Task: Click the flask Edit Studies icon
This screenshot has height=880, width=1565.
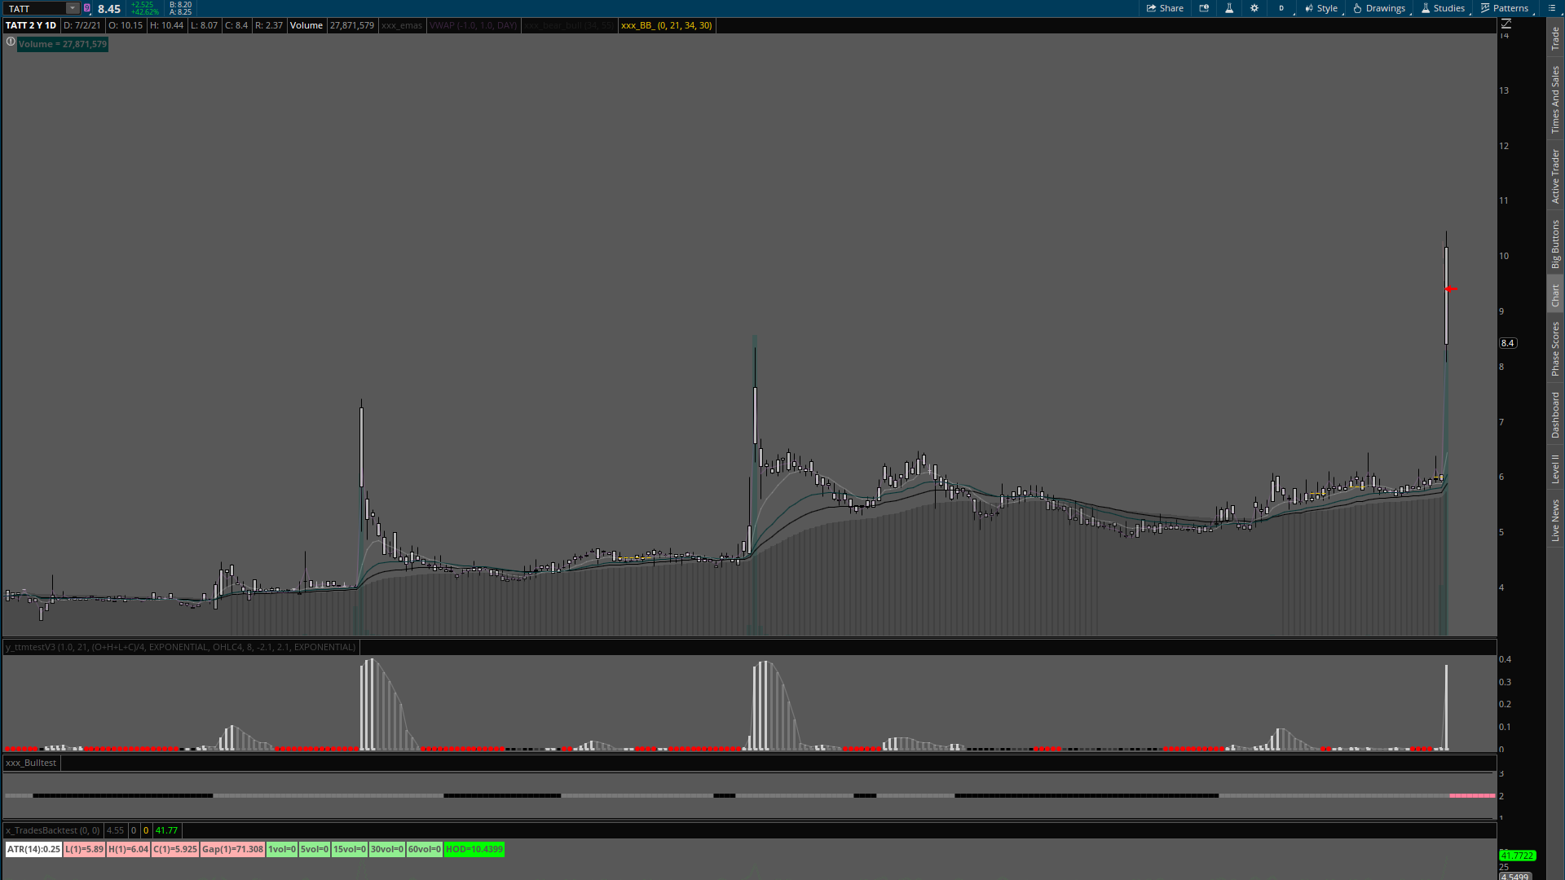Action: [1229, 8]
